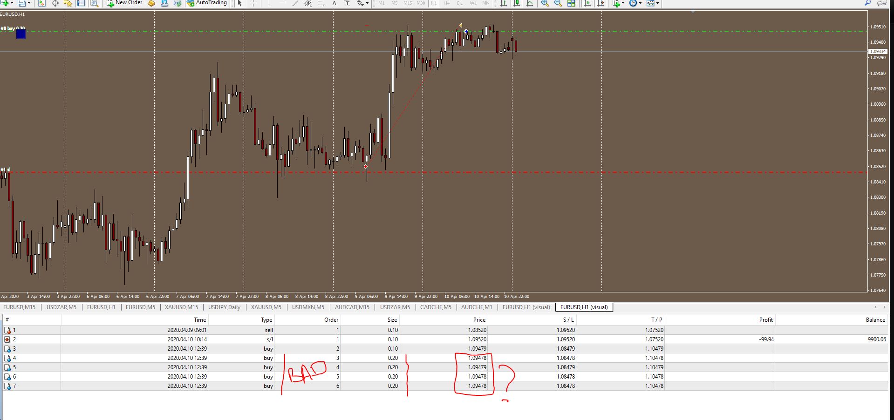The width and height of the screenshot is (894, 420).
Task: Open Market Watch window icon
Action: click(x=42, y=3)
